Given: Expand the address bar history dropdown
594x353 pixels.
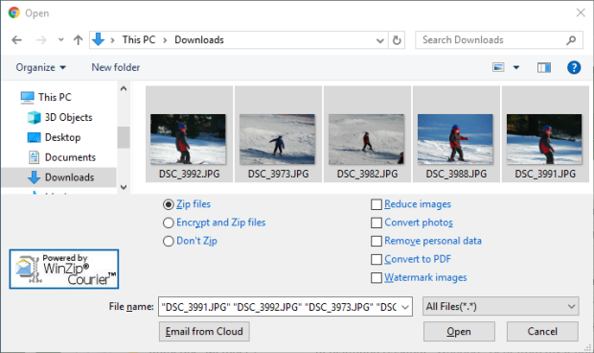Looking at the screenshot, I should [380, 40].
